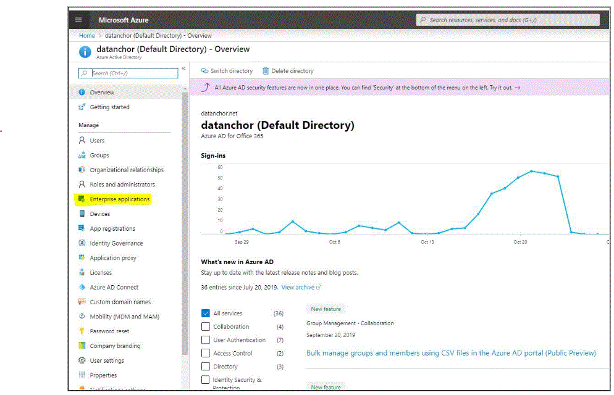Click the scroll up arrow of sidebar
Image resolution: width=614 pixels, height=395 pixels.
[x=185, y=89]
